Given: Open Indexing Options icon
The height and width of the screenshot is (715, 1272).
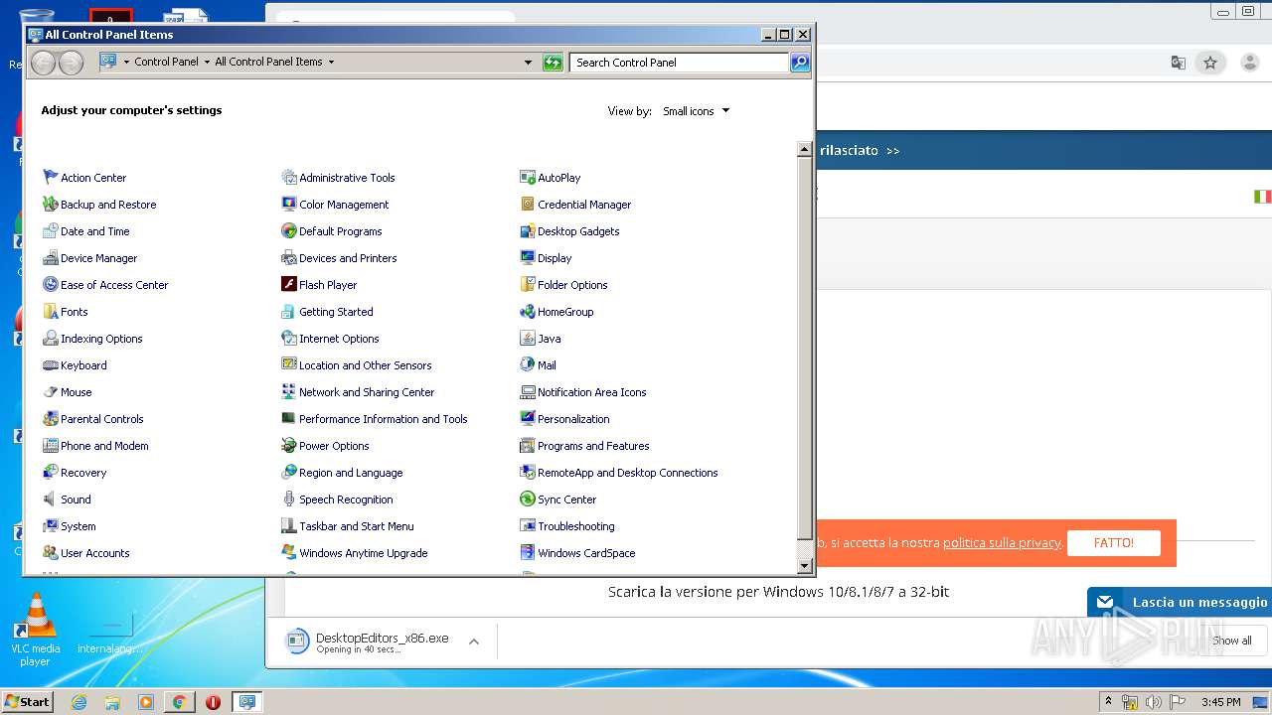Looking at the screenshot, I should click(x=51, y=338).
